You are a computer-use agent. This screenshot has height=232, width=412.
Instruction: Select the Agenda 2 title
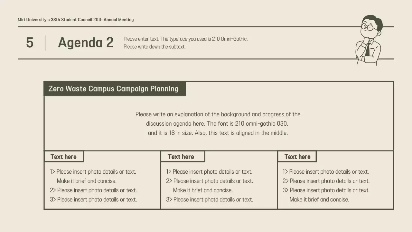point(86,43)
